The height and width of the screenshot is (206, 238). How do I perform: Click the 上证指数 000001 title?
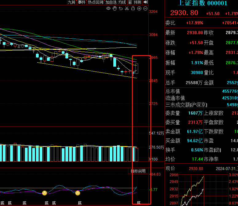pyautogui.click(x=202, y=3)
